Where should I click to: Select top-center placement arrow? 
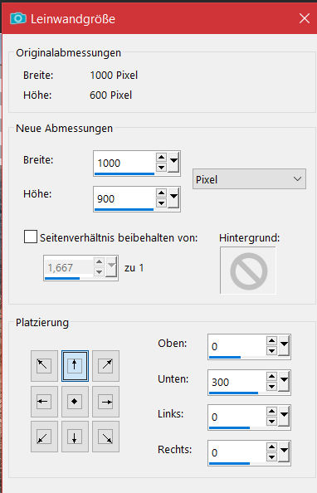75,366
